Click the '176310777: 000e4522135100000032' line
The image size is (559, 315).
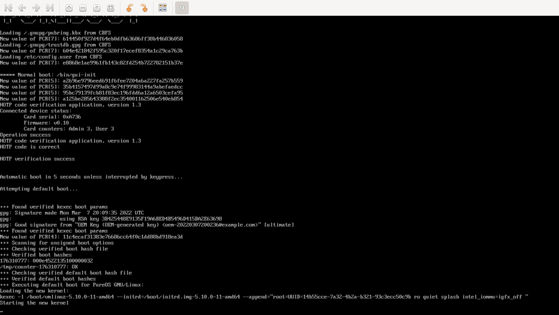pos(47,261)
